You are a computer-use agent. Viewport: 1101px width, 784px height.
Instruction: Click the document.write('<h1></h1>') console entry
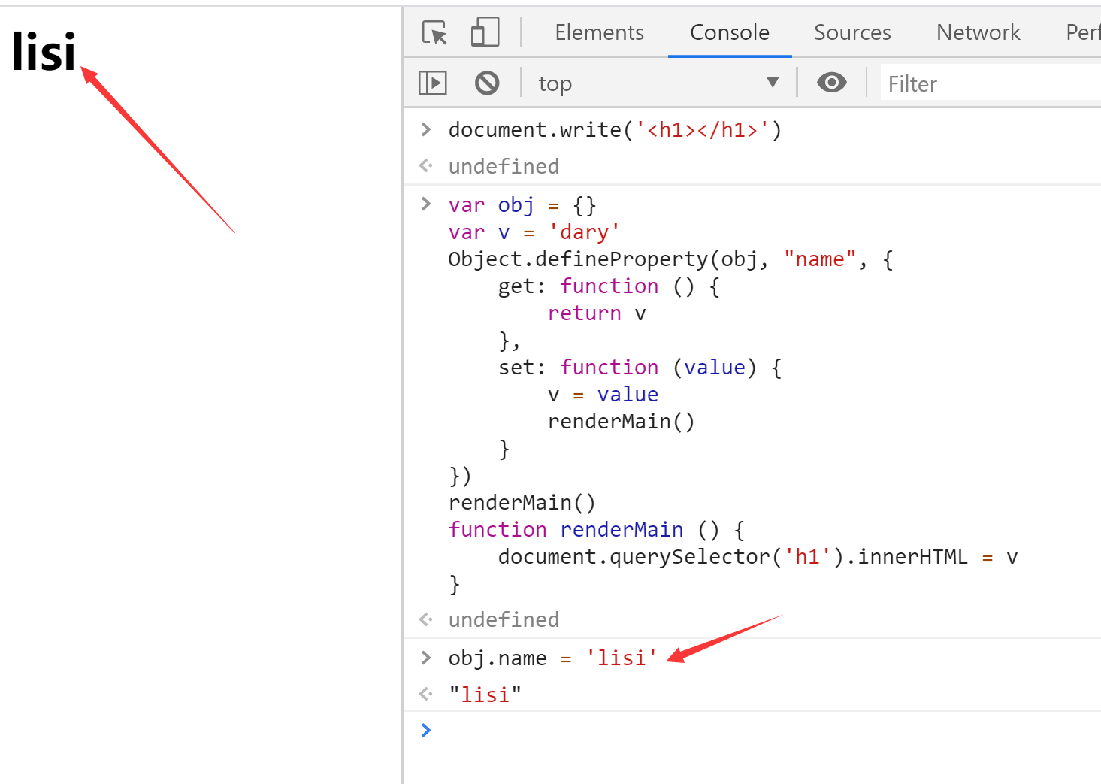[x=615, y=130]
